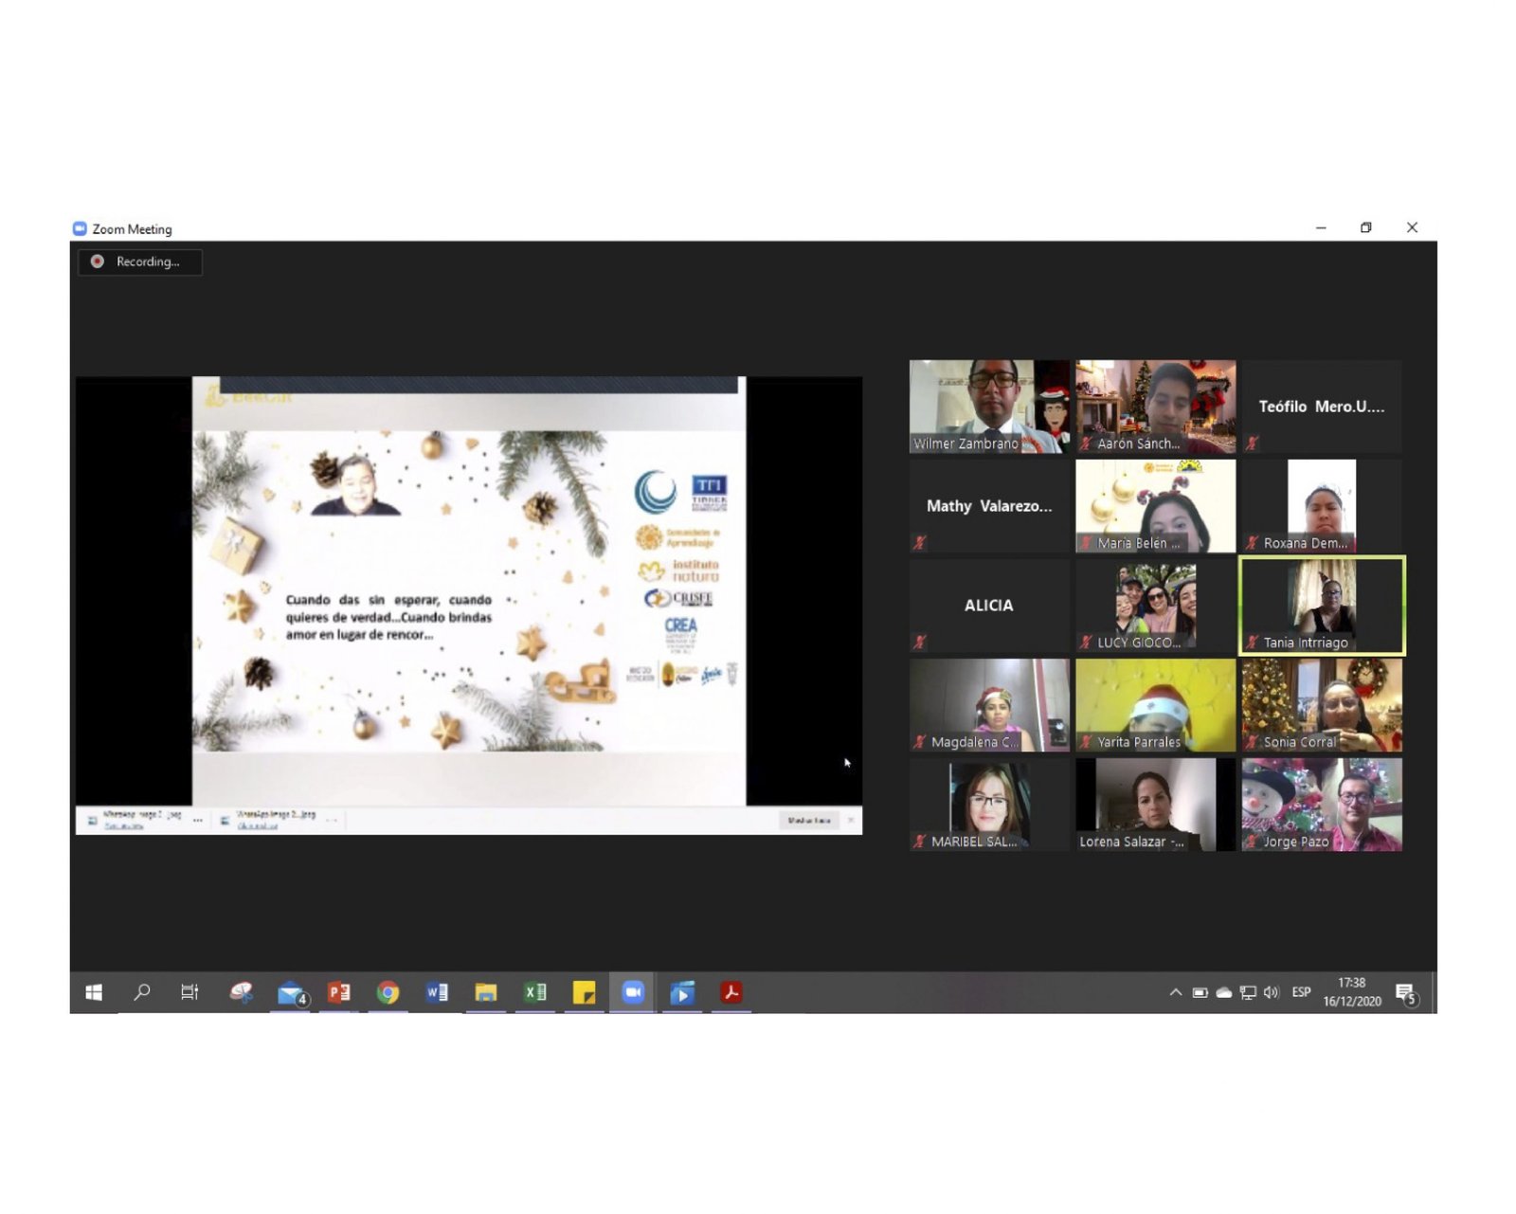Open Adobe Acrobat Reader icon
The height and width of the screenshot is (1214, 1516).
[731, 992]
